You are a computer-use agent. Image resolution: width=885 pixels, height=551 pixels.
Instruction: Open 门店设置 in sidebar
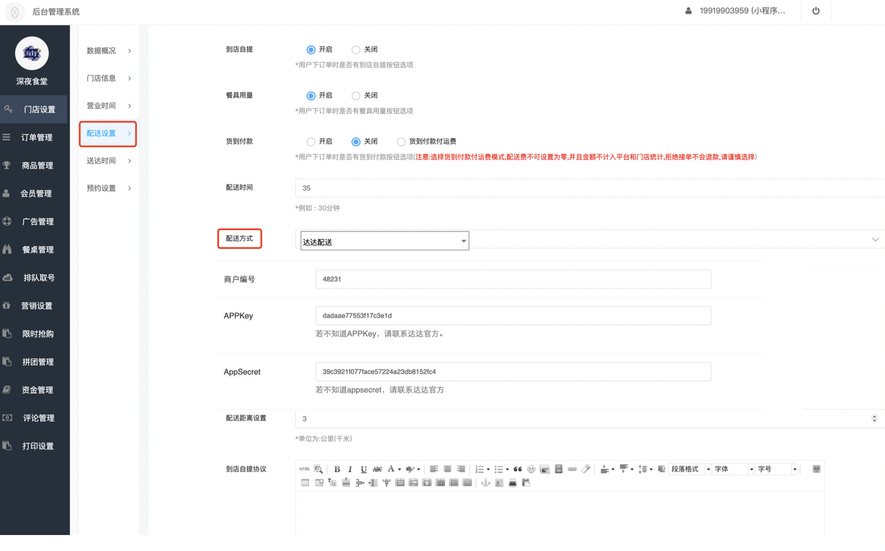(x=35, y=109)
